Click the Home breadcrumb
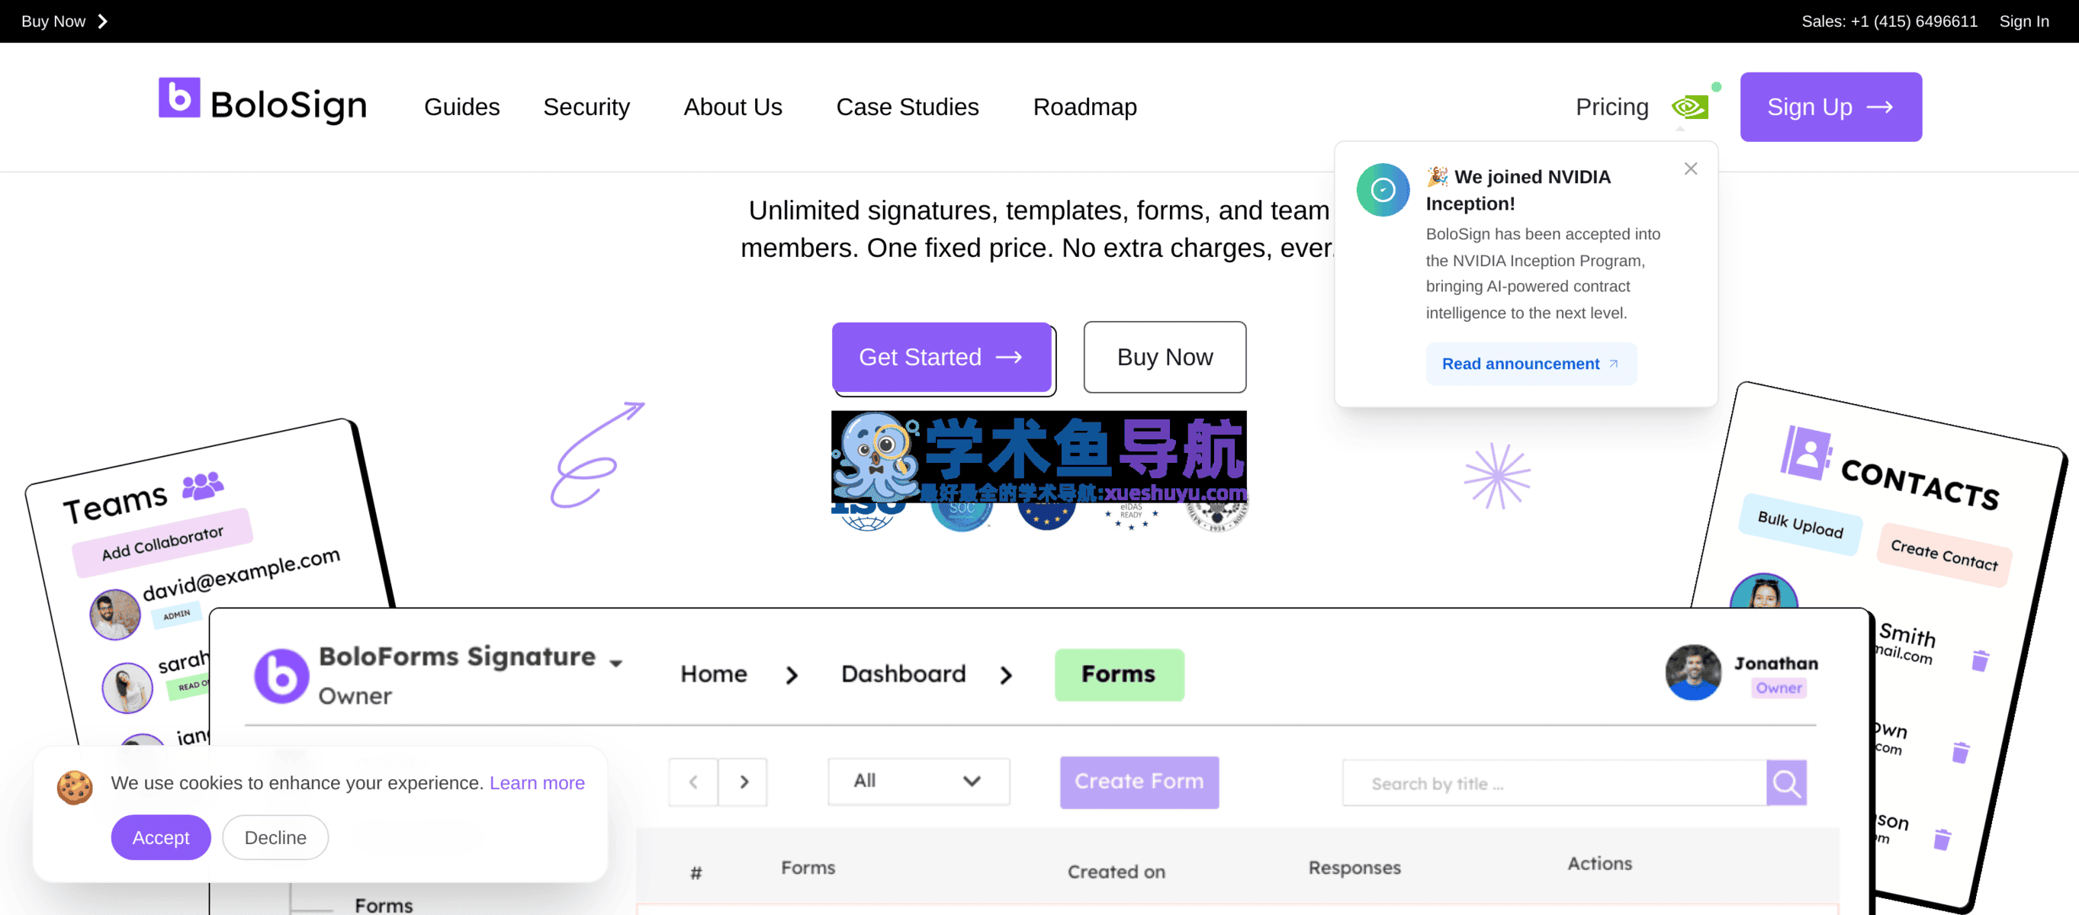The image size is (2079, 915). (713, 674)
